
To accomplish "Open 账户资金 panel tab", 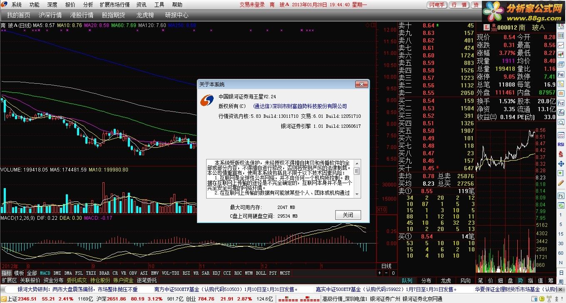I will point(123,280).
